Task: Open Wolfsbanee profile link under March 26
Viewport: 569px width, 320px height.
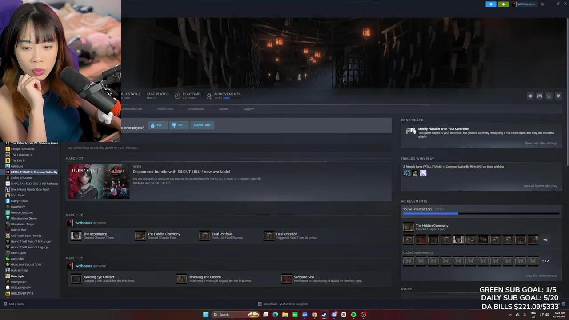Action: (x=84, y=223)
